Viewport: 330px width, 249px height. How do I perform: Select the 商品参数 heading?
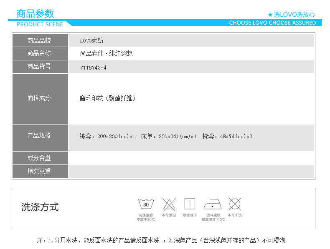pyautogui.click(x=36, y=14)
